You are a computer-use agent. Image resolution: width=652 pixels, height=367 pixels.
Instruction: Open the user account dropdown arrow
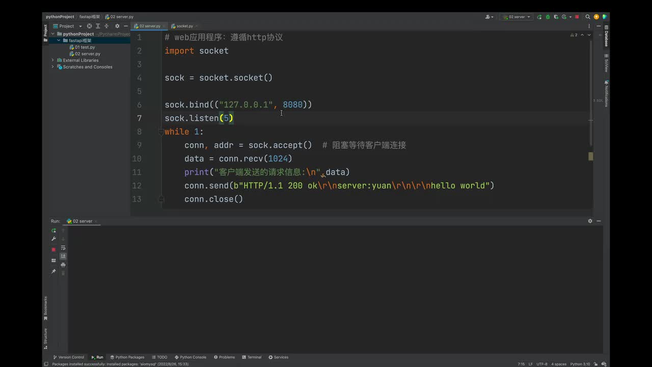click(493, 17)
